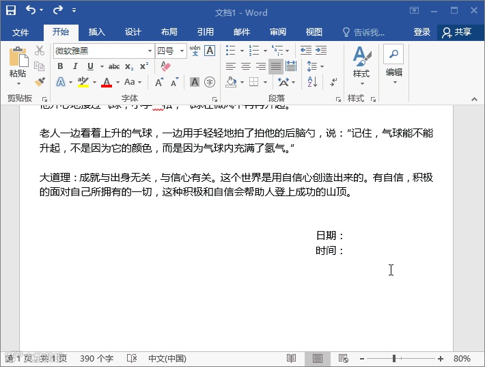This screenshot has width=485, height=367.
Task: Open the font color dropdown arrow
Action: (x=117, y=82)
